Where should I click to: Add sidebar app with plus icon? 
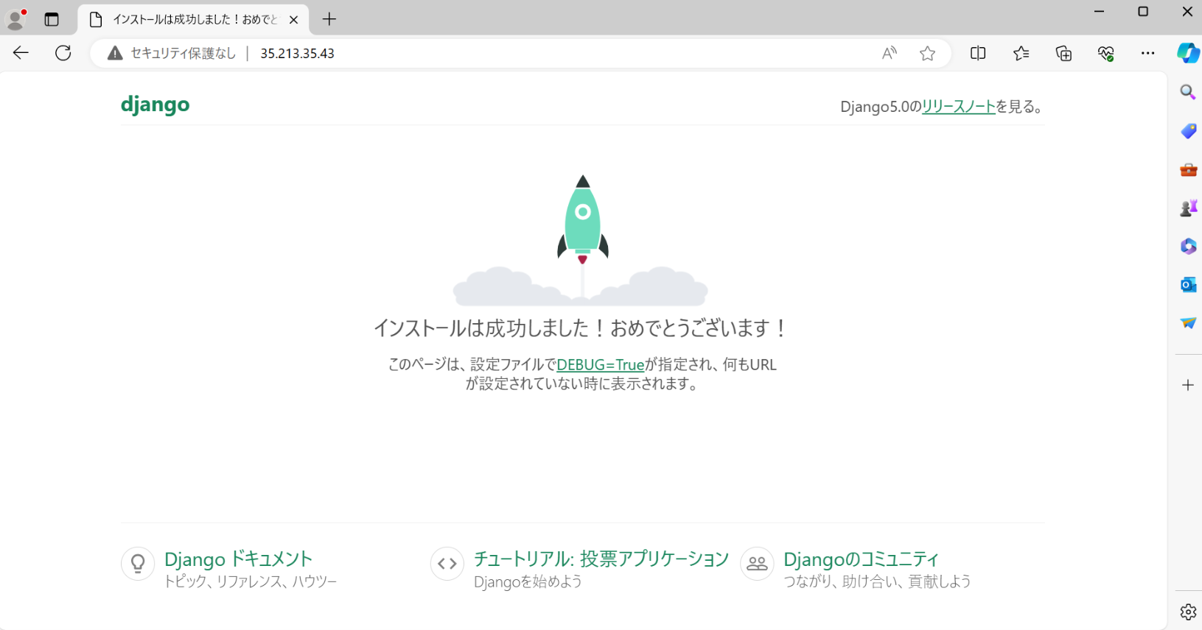pos(1188,385)
